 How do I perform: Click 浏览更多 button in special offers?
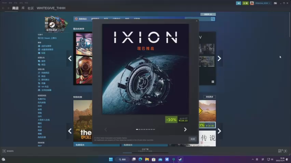210,97
